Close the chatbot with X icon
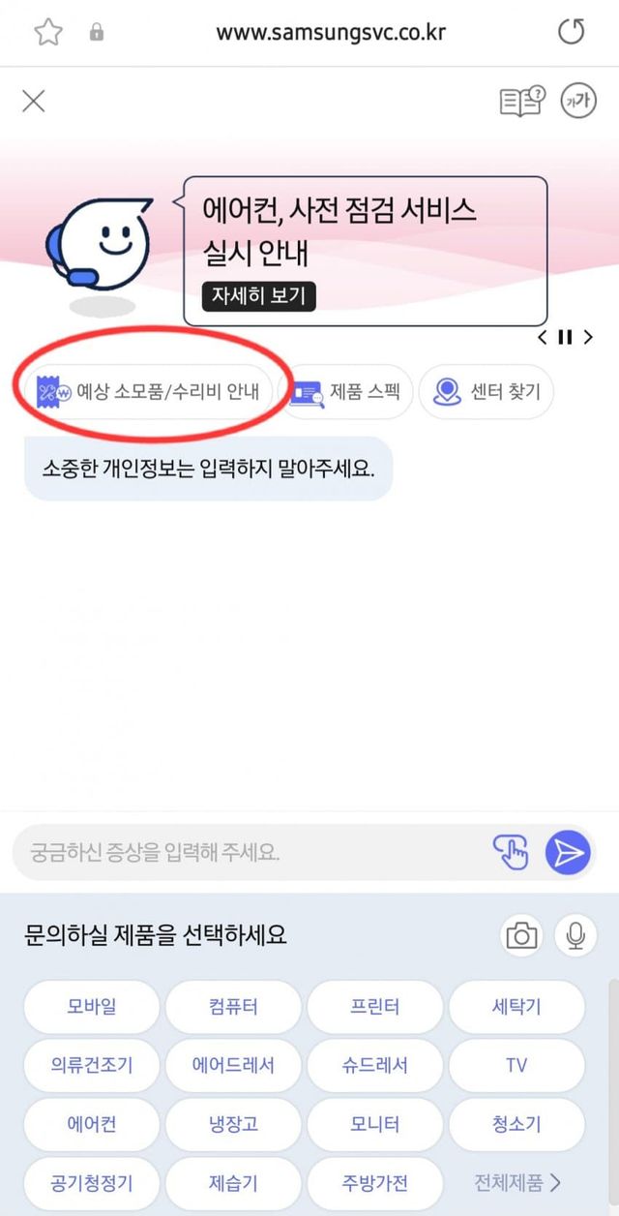The width and height of the screenshot is (619, 1216). coord(34,101)
